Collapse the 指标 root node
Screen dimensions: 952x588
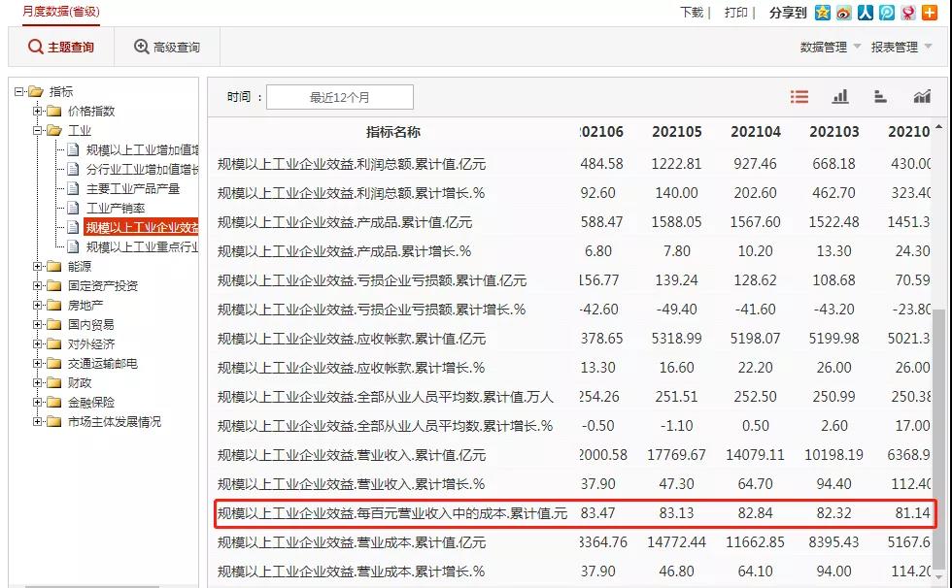pos(19,91)
